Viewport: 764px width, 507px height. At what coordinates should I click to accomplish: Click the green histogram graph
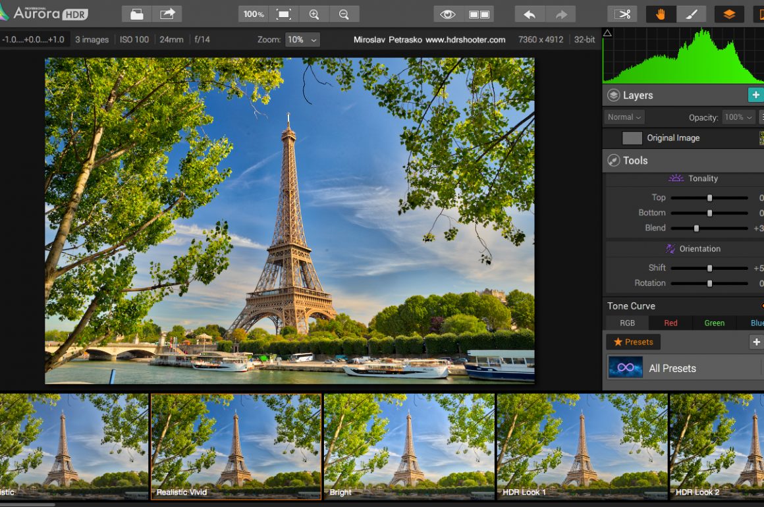pyautogui.click(x=683, y=55)
